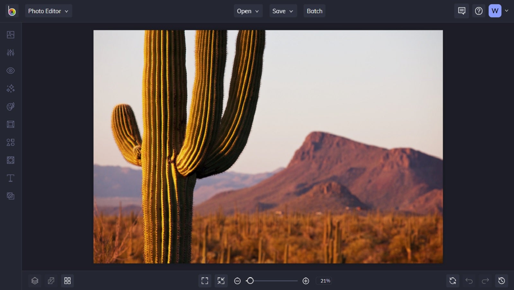Open the Graphics shapes panel

point(10,142)
